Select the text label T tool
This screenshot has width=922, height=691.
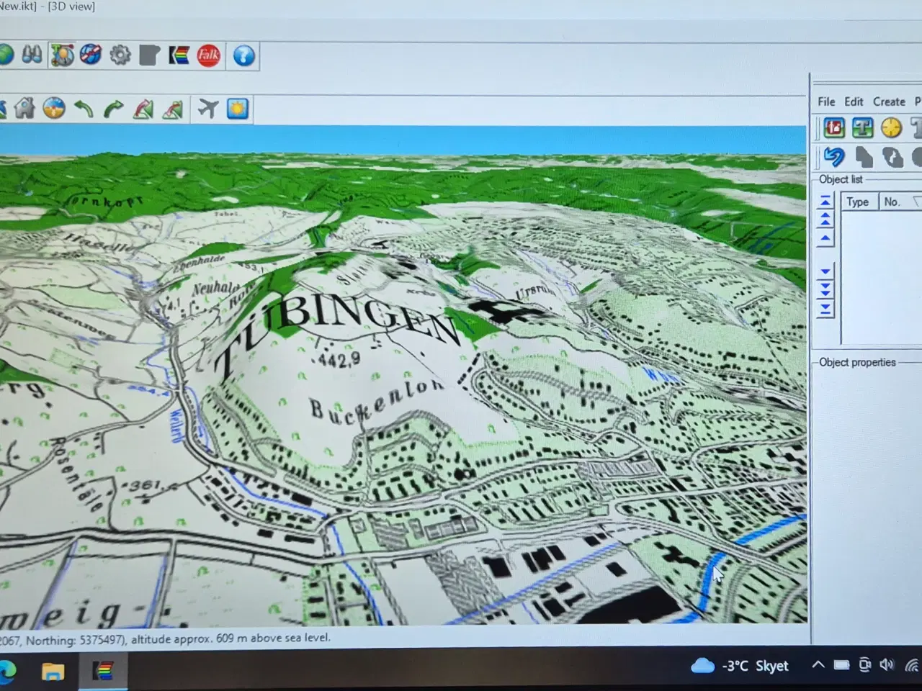[x=862, y=128]
